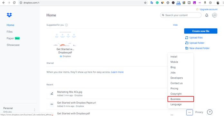Image resolution: width=224 pixels, height=116 pixels.
Task: Open Files in the left sidebar
Action: click(10, 32)
